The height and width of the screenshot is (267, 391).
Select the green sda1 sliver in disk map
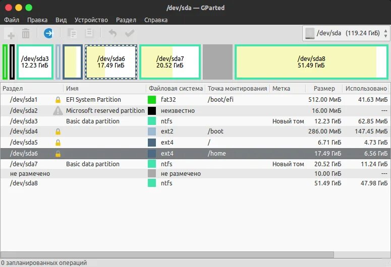click(5, 62)
